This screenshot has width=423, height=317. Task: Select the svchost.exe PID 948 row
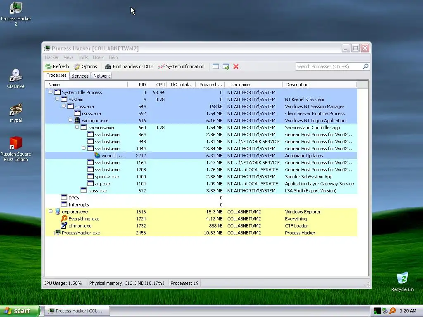(x=201, y=141)
